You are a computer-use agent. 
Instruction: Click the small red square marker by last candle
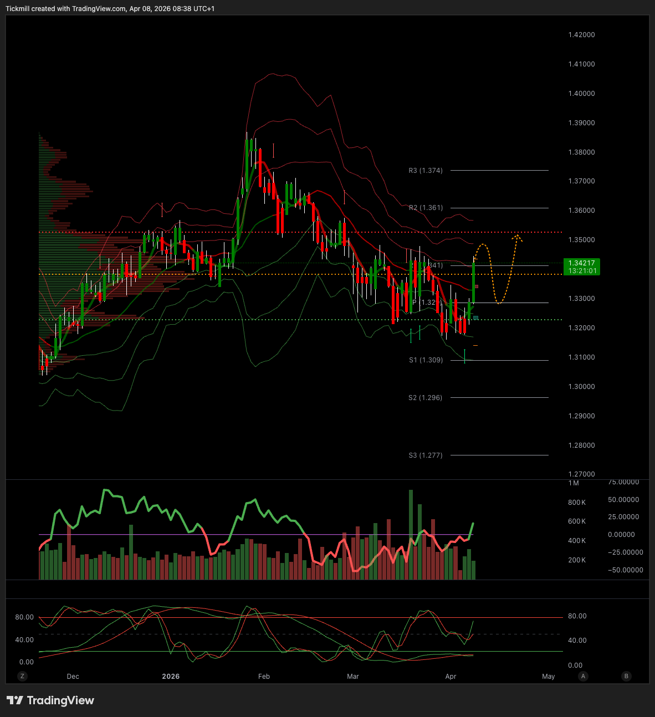pos(476,286)
